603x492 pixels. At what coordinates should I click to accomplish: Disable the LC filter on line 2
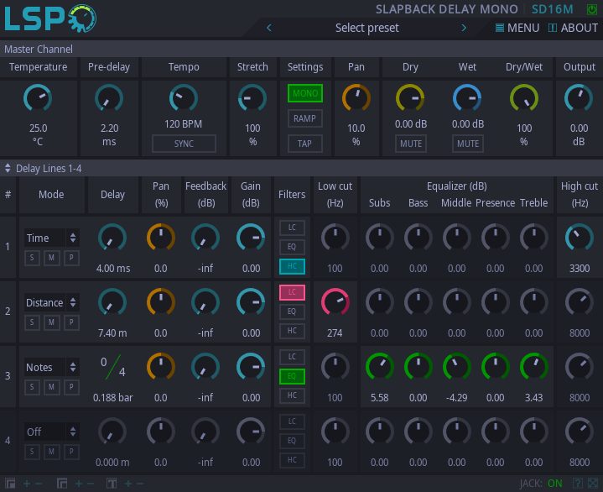[x=292, y=292]
